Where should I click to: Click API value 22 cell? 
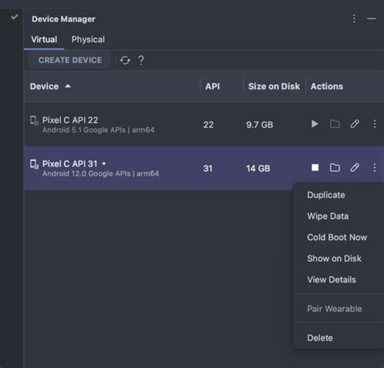[209, 125]
